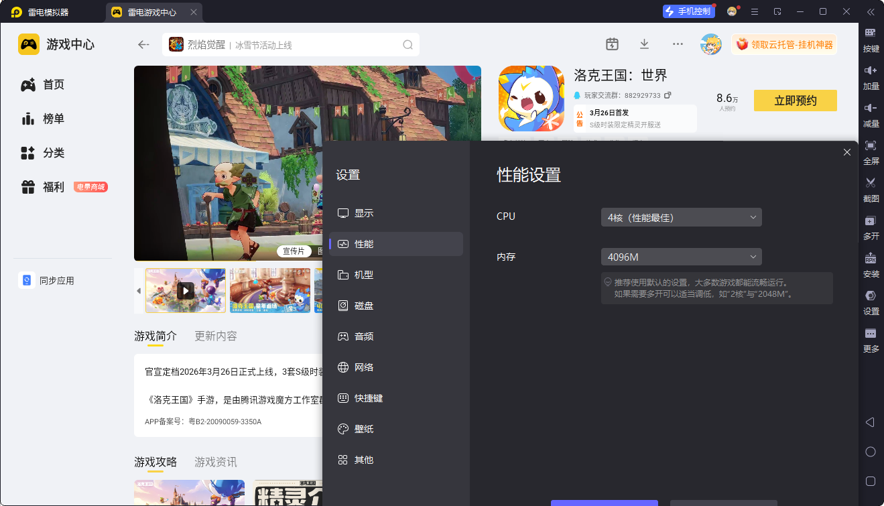
Task: Open 快捷键 shortcut settings
Action: click(x=396, y=398)
